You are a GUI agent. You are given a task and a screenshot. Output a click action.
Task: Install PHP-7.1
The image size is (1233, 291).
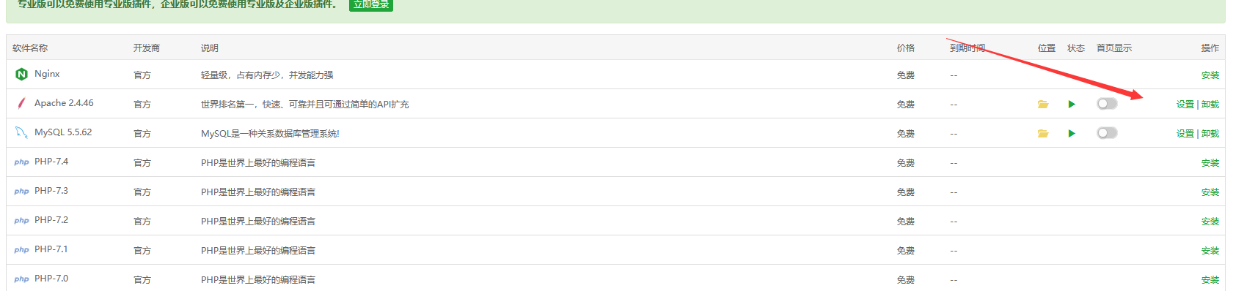(1210, 251)
